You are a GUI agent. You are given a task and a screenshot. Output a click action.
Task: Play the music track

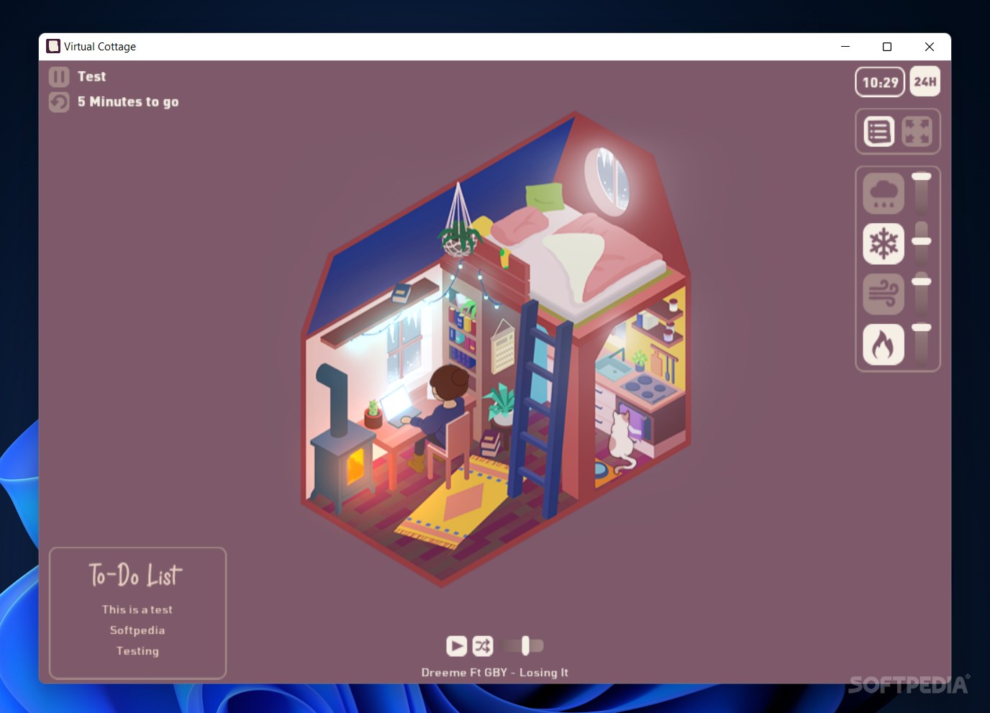pos(456,646)
